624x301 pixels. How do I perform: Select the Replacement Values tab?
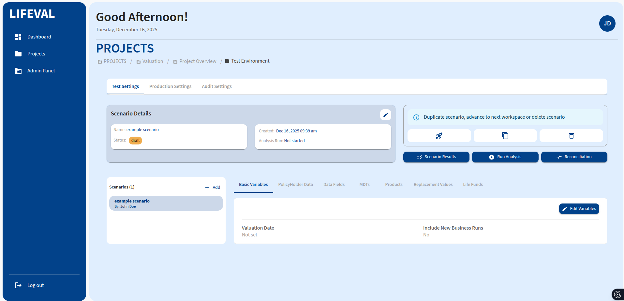433,185
